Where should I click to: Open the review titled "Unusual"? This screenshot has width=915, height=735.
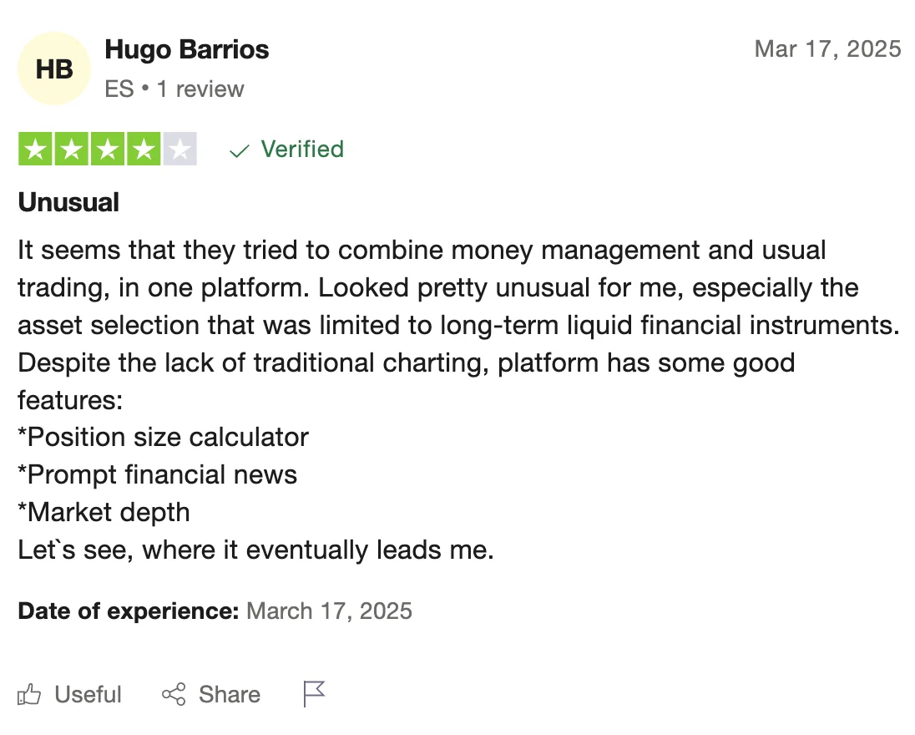[x=68, y=202]
